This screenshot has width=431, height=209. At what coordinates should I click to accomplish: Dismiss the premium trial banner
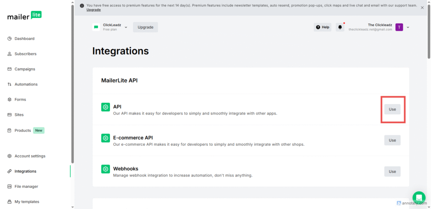coord(422,7)
